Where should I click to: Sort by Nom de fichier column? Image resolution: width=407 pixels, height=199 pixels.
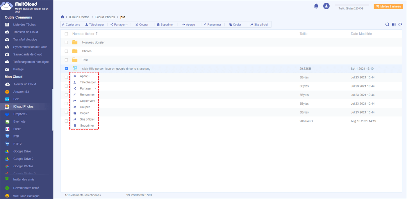point(85,34)
